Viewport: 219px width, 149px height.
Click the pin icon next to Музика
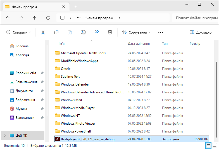click(42, 109)
